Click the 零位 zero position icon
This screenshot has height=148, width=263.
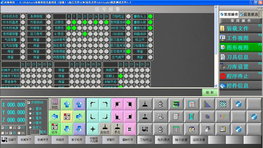(117, 129)
